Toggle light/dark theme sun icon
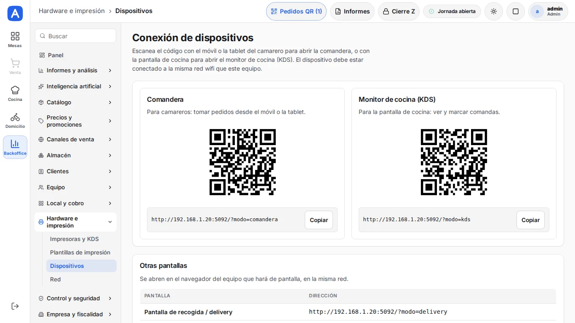This screenshot has height=323, width=575. pos(494,11)
